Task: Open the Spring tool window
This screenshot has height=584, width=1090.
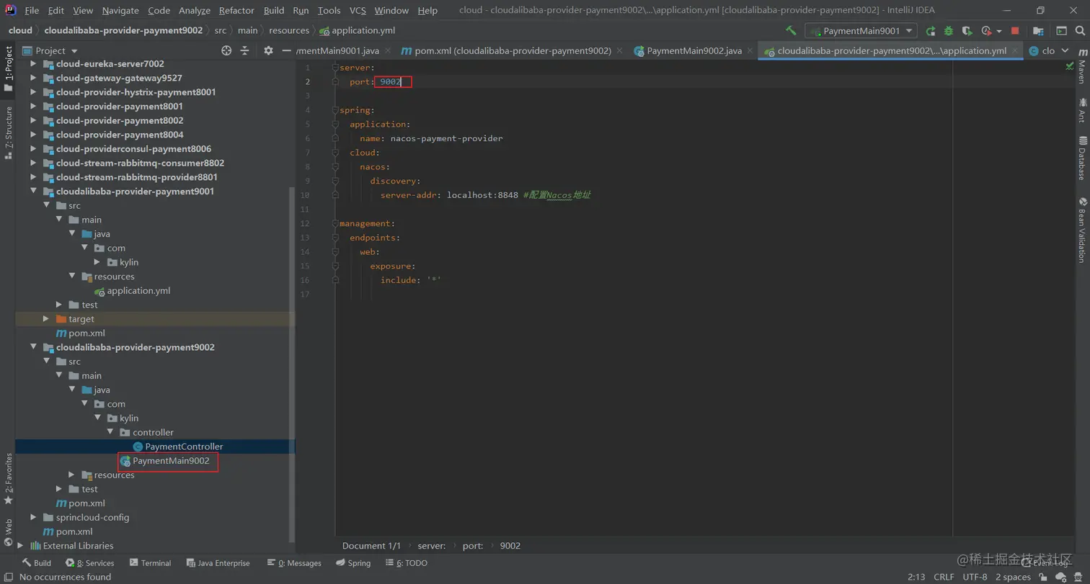Action: [353, 563]
